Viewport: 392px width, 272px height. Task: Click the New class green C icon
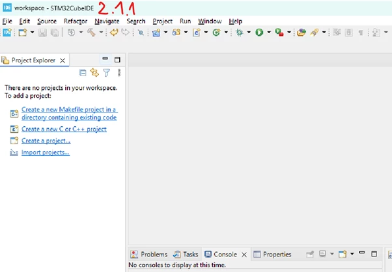216,33
